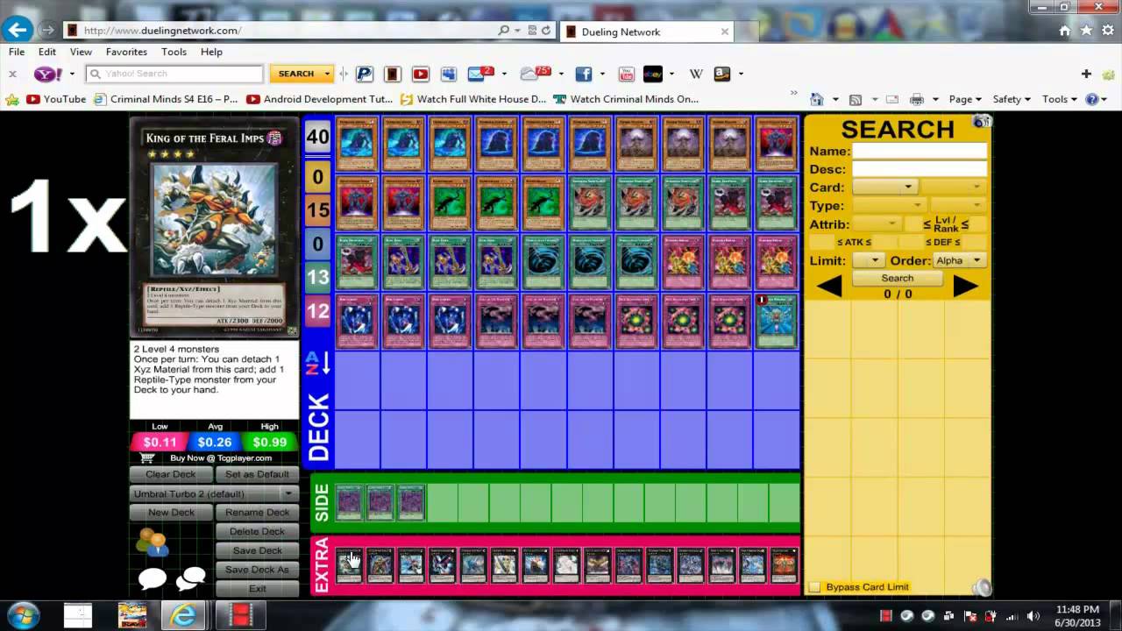This screenshot has width=1122, height=631.
Task: Click the friends people icon
Action: 152,542
